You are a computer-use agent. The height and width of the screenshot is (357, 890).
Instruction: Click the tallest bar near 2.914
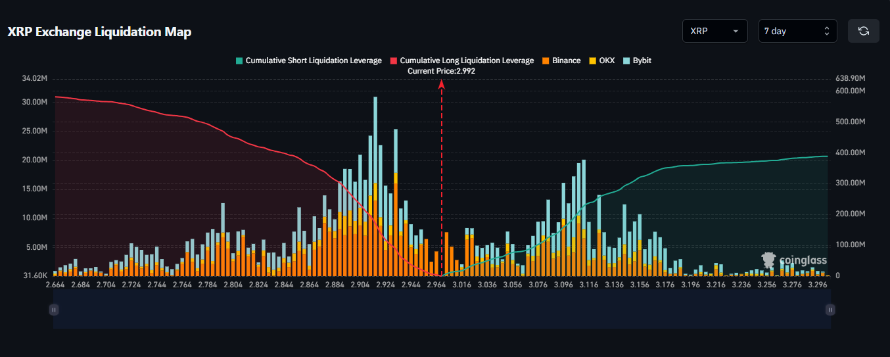tap(375, 186)
